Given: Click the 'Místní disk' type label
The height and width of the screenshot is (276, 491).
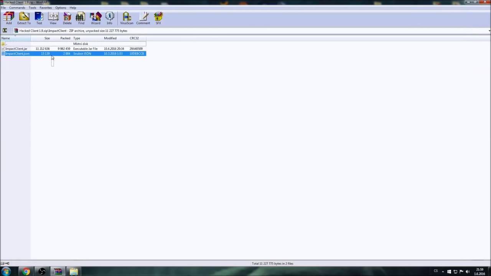Looking at the screenshot, I should click(81, 44).
